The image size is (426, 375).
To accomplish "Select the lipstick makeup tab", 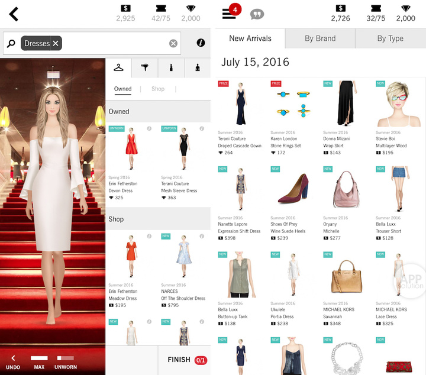I will point(171,67).
